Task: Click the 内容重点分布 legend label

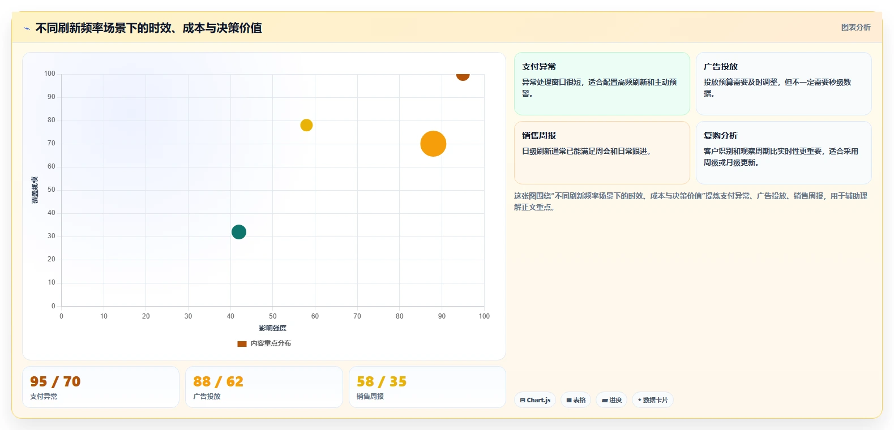Action: [x=271, y=343]
